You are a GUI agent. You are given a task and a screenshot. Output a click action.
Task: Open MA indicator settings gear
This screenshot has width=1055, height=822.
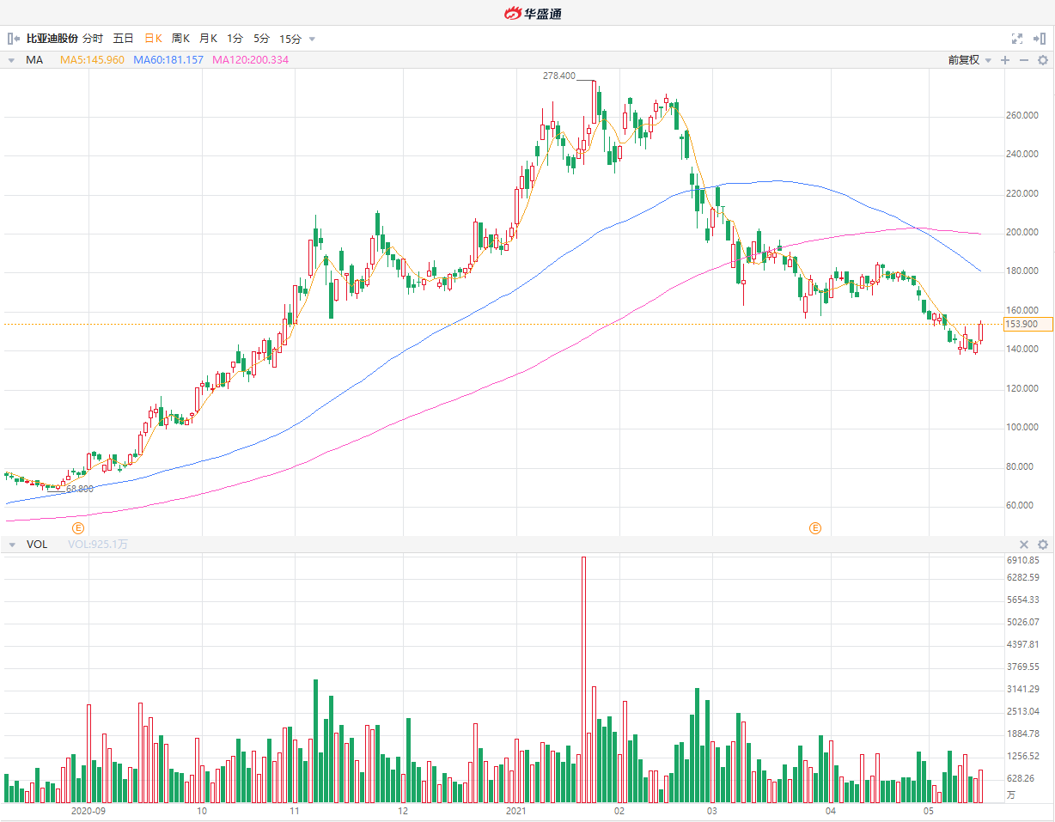1043,60
